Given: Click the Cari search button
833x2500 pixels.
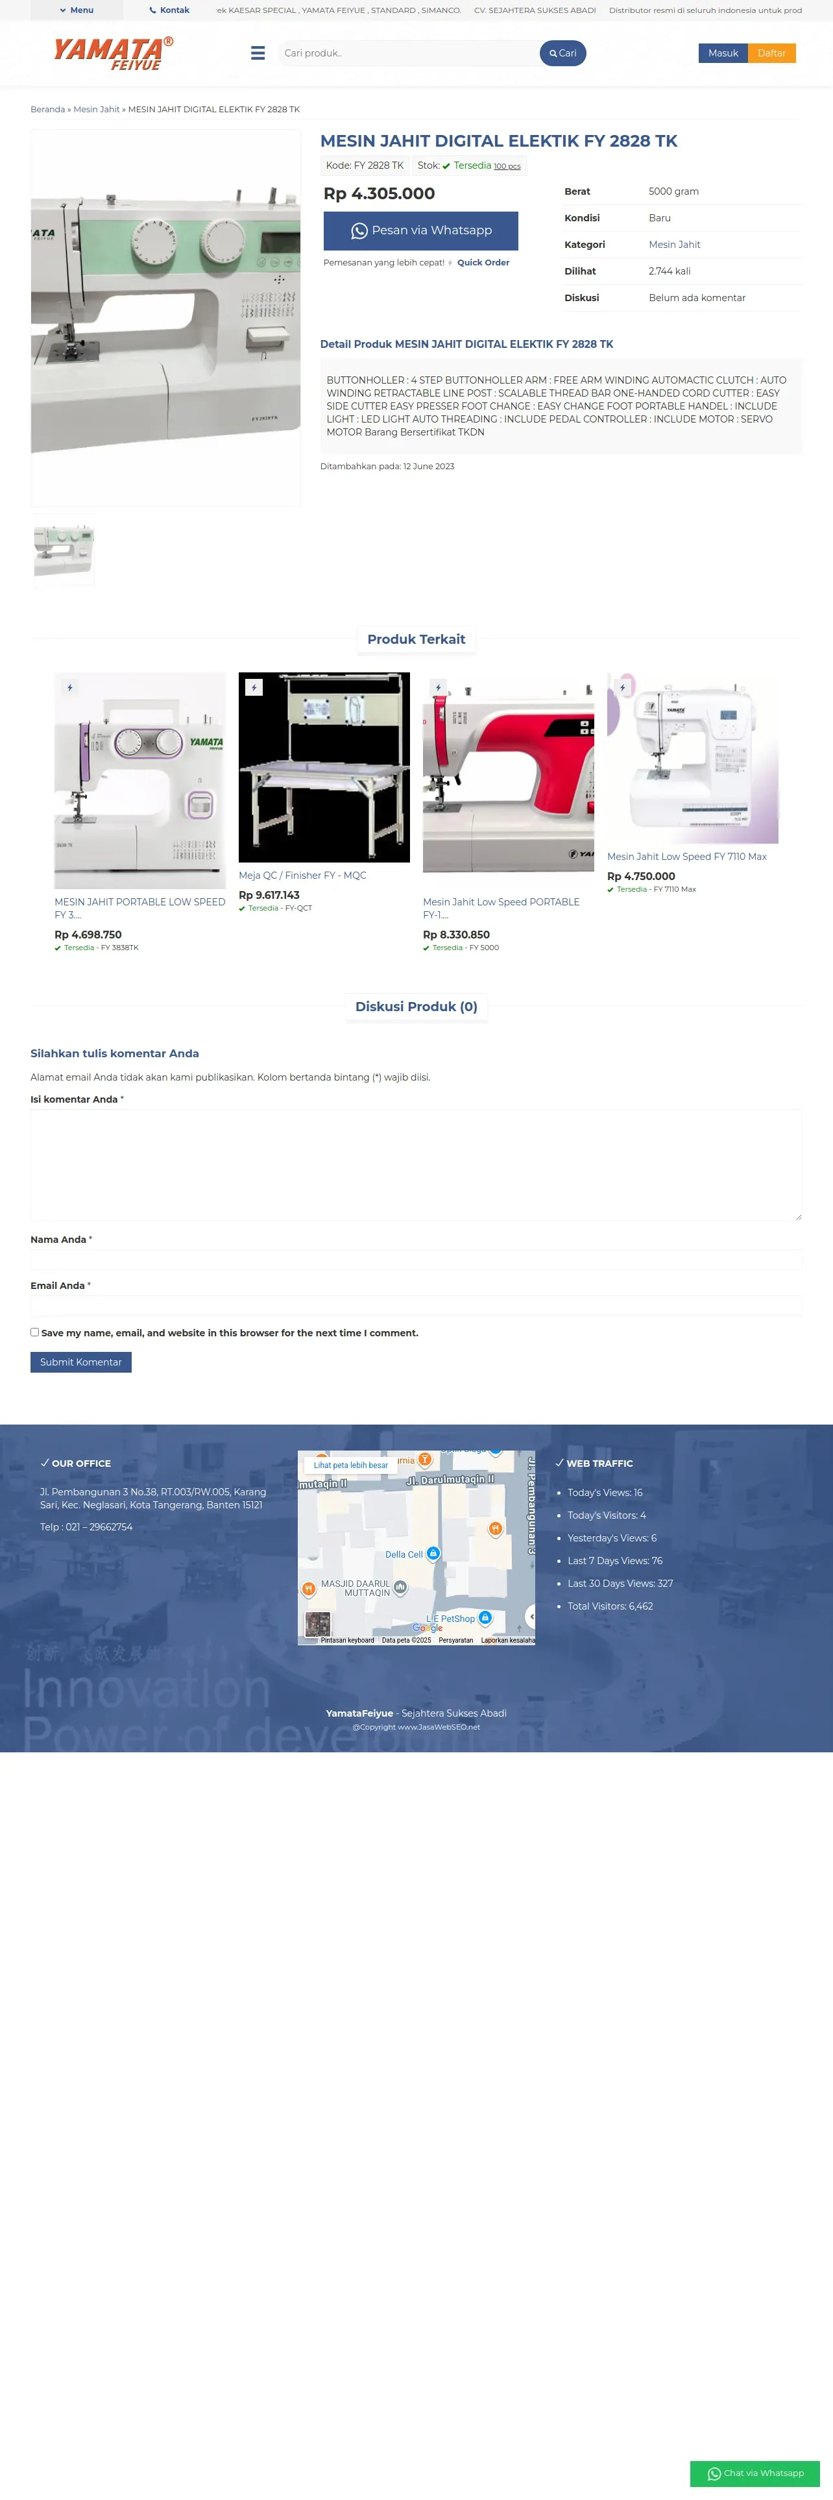Looking at the screenshot, I should 563,53.
